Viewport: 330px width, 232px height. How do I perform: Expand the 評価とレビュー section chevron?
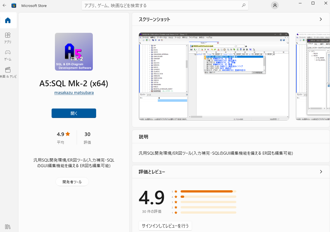(321, 172)
